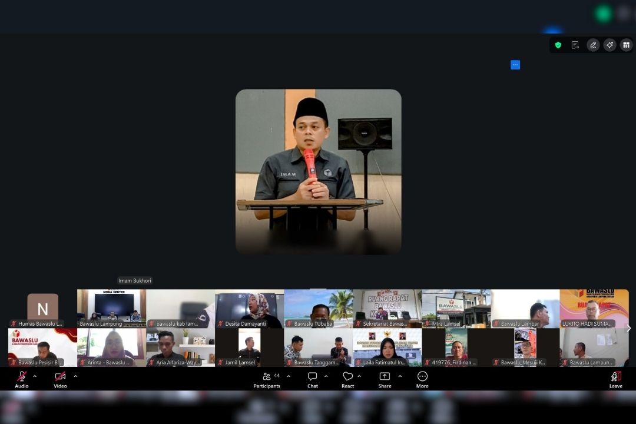
Task: Select the 419776_Firdinan video tile
Action: click(456, 347)
